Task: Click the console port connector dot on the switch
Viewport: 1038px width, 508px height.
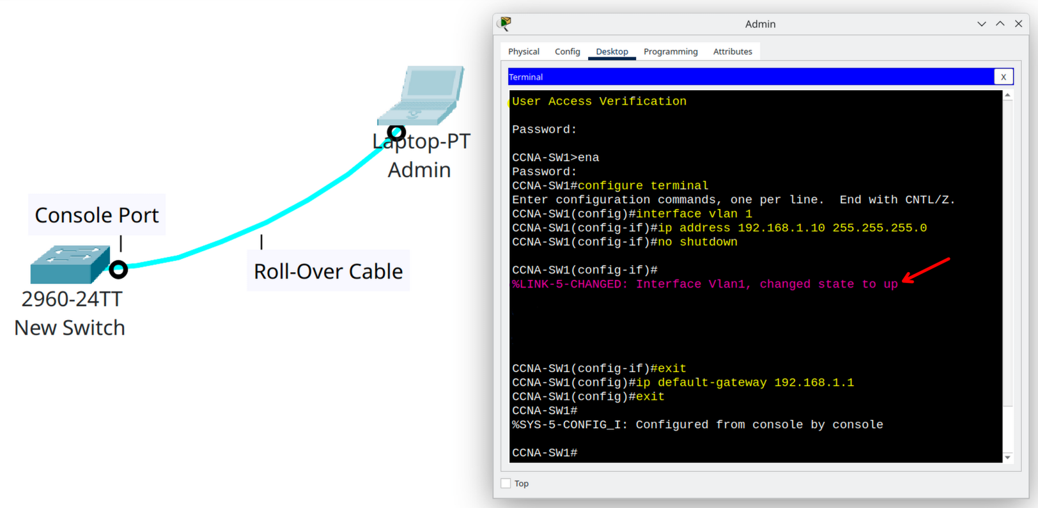Action: pyautogui.click(x=118, y=270)
